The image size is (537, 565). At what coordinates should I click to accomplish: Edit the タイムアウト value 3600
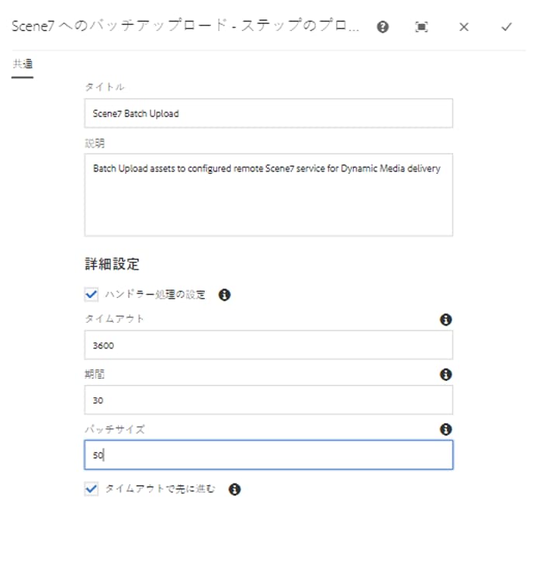click(268, 345)
